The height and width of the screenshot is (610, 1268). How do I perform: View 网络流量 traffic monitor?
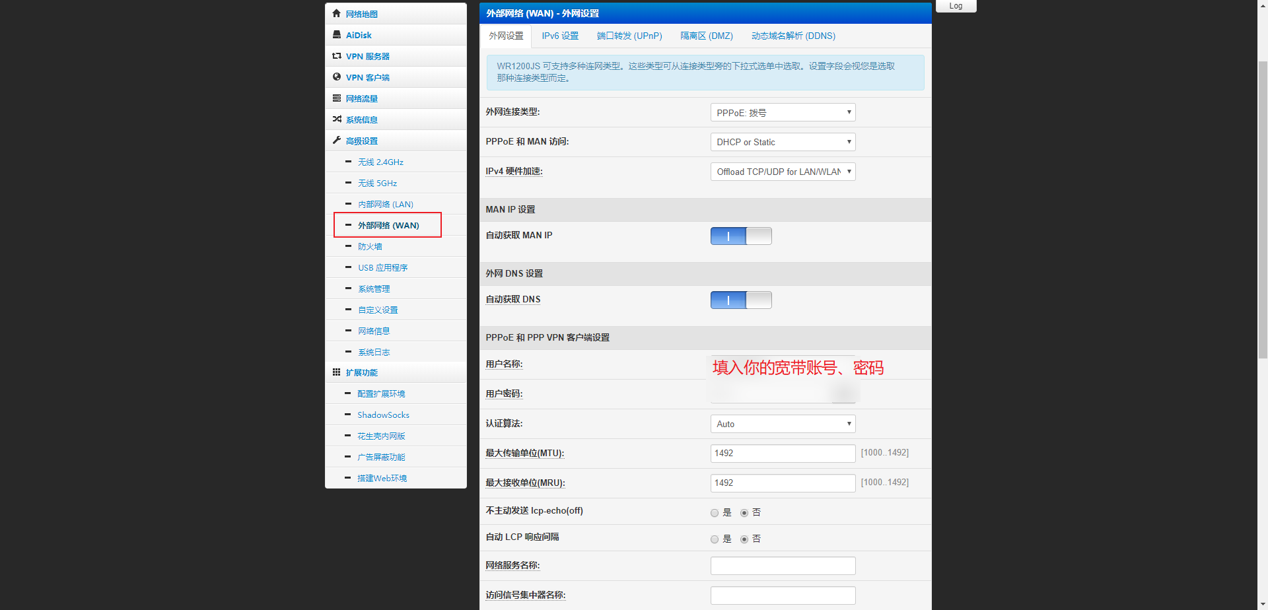[x=361, y=98]
